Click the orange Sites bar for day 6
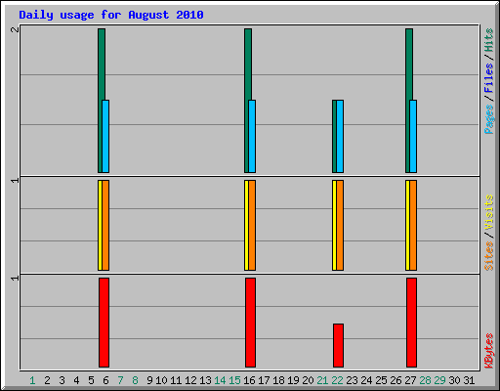Viewport: 500px width, 391px height. point(105,225)
